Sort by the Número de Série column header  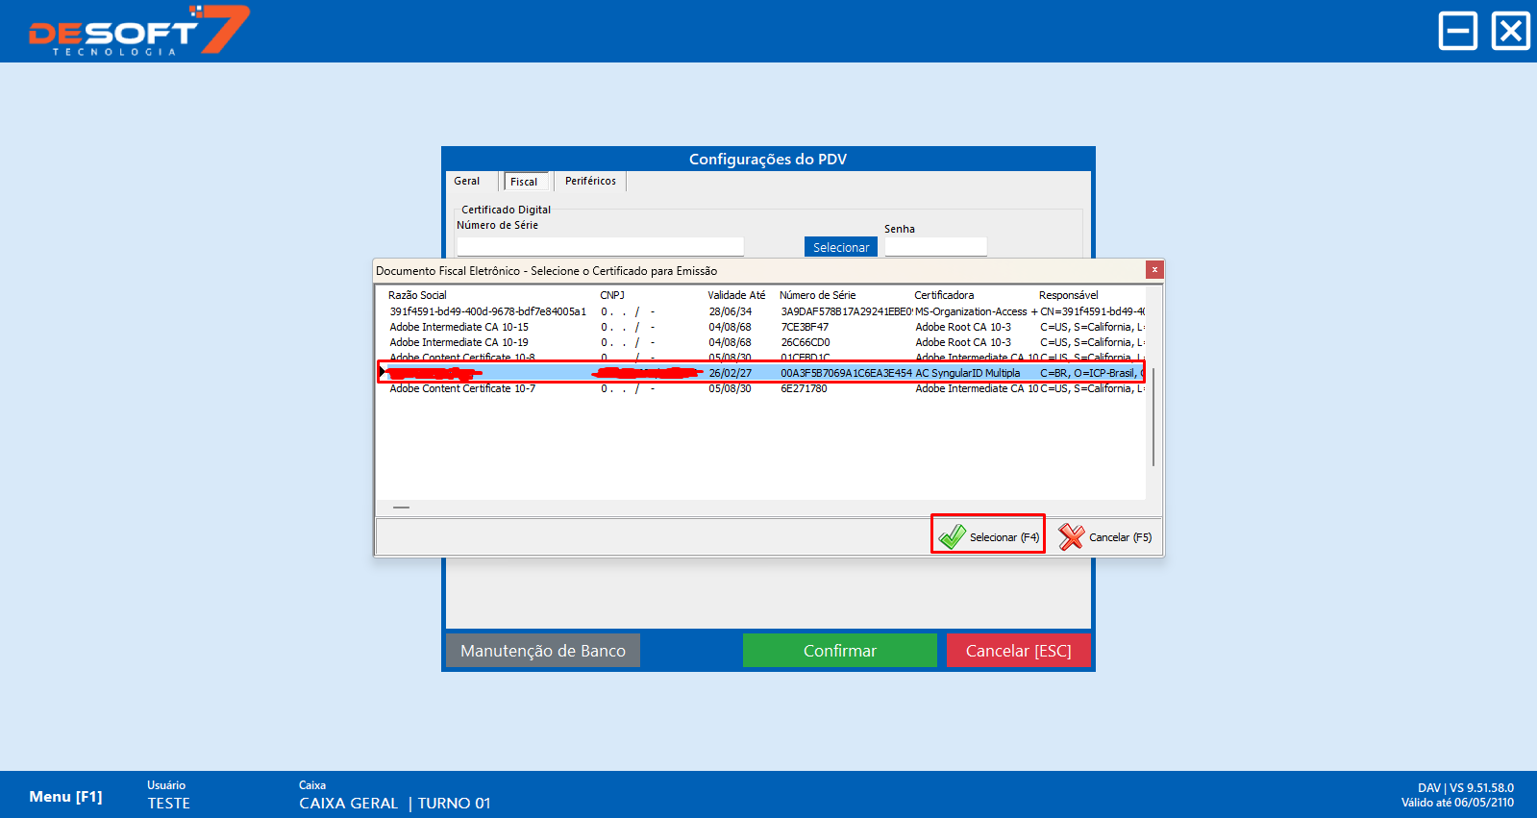(x=818, y=295)
